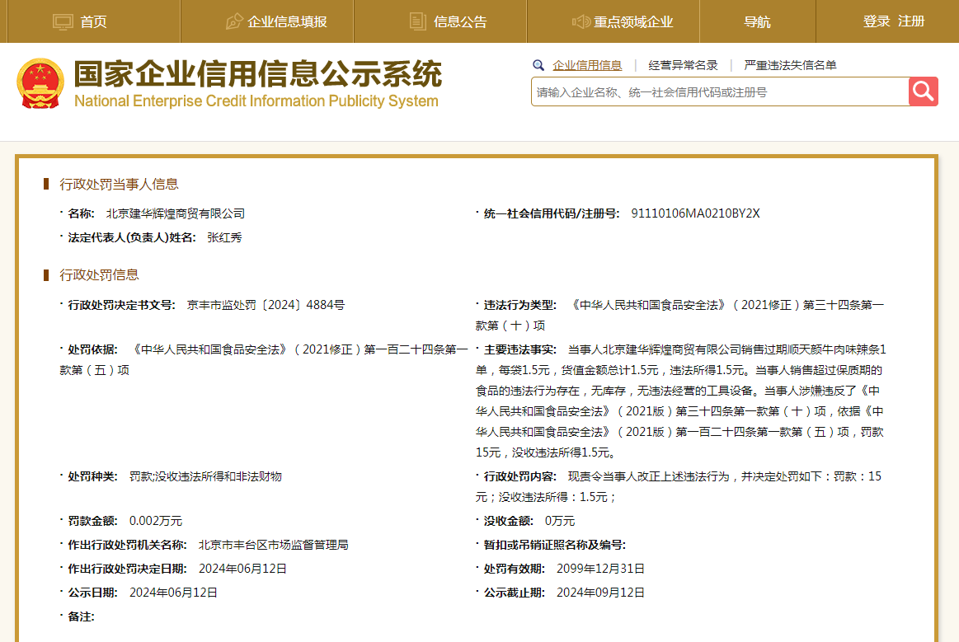Click penalty type 罚款;没收违法所得和非法财物

click(205, 476)
